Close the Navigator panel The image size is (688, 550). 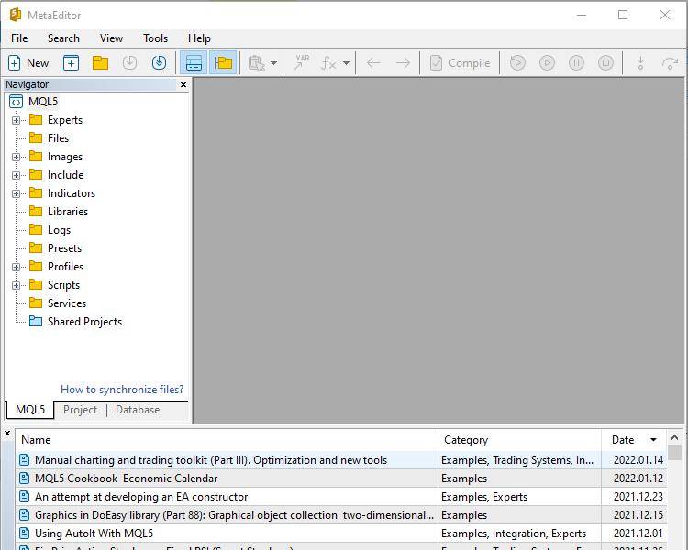[x=183, y=84]
